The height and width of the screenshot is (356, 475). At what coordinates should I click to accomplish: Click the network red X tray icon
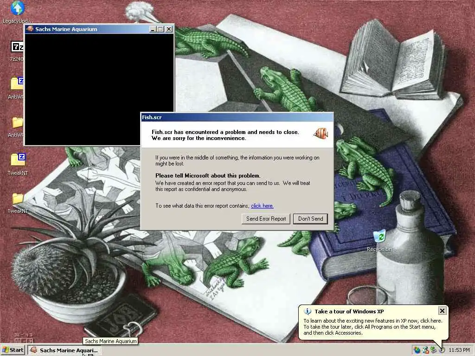pos(425,350)
